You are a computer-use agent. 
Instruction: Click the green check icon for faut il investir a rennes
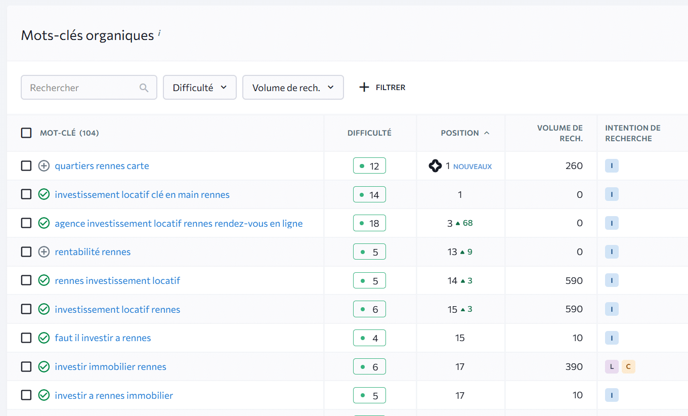(44, 338)
